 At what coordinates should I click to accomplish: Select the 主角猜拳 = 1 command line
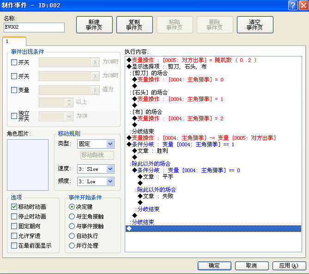[x=213, y=99]
